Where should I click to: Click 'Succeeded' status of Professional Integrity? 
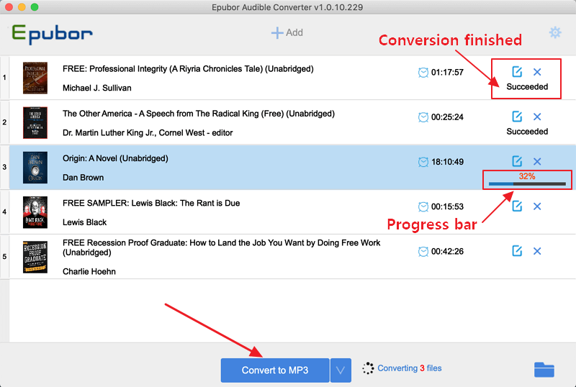(x=527, y=86)
